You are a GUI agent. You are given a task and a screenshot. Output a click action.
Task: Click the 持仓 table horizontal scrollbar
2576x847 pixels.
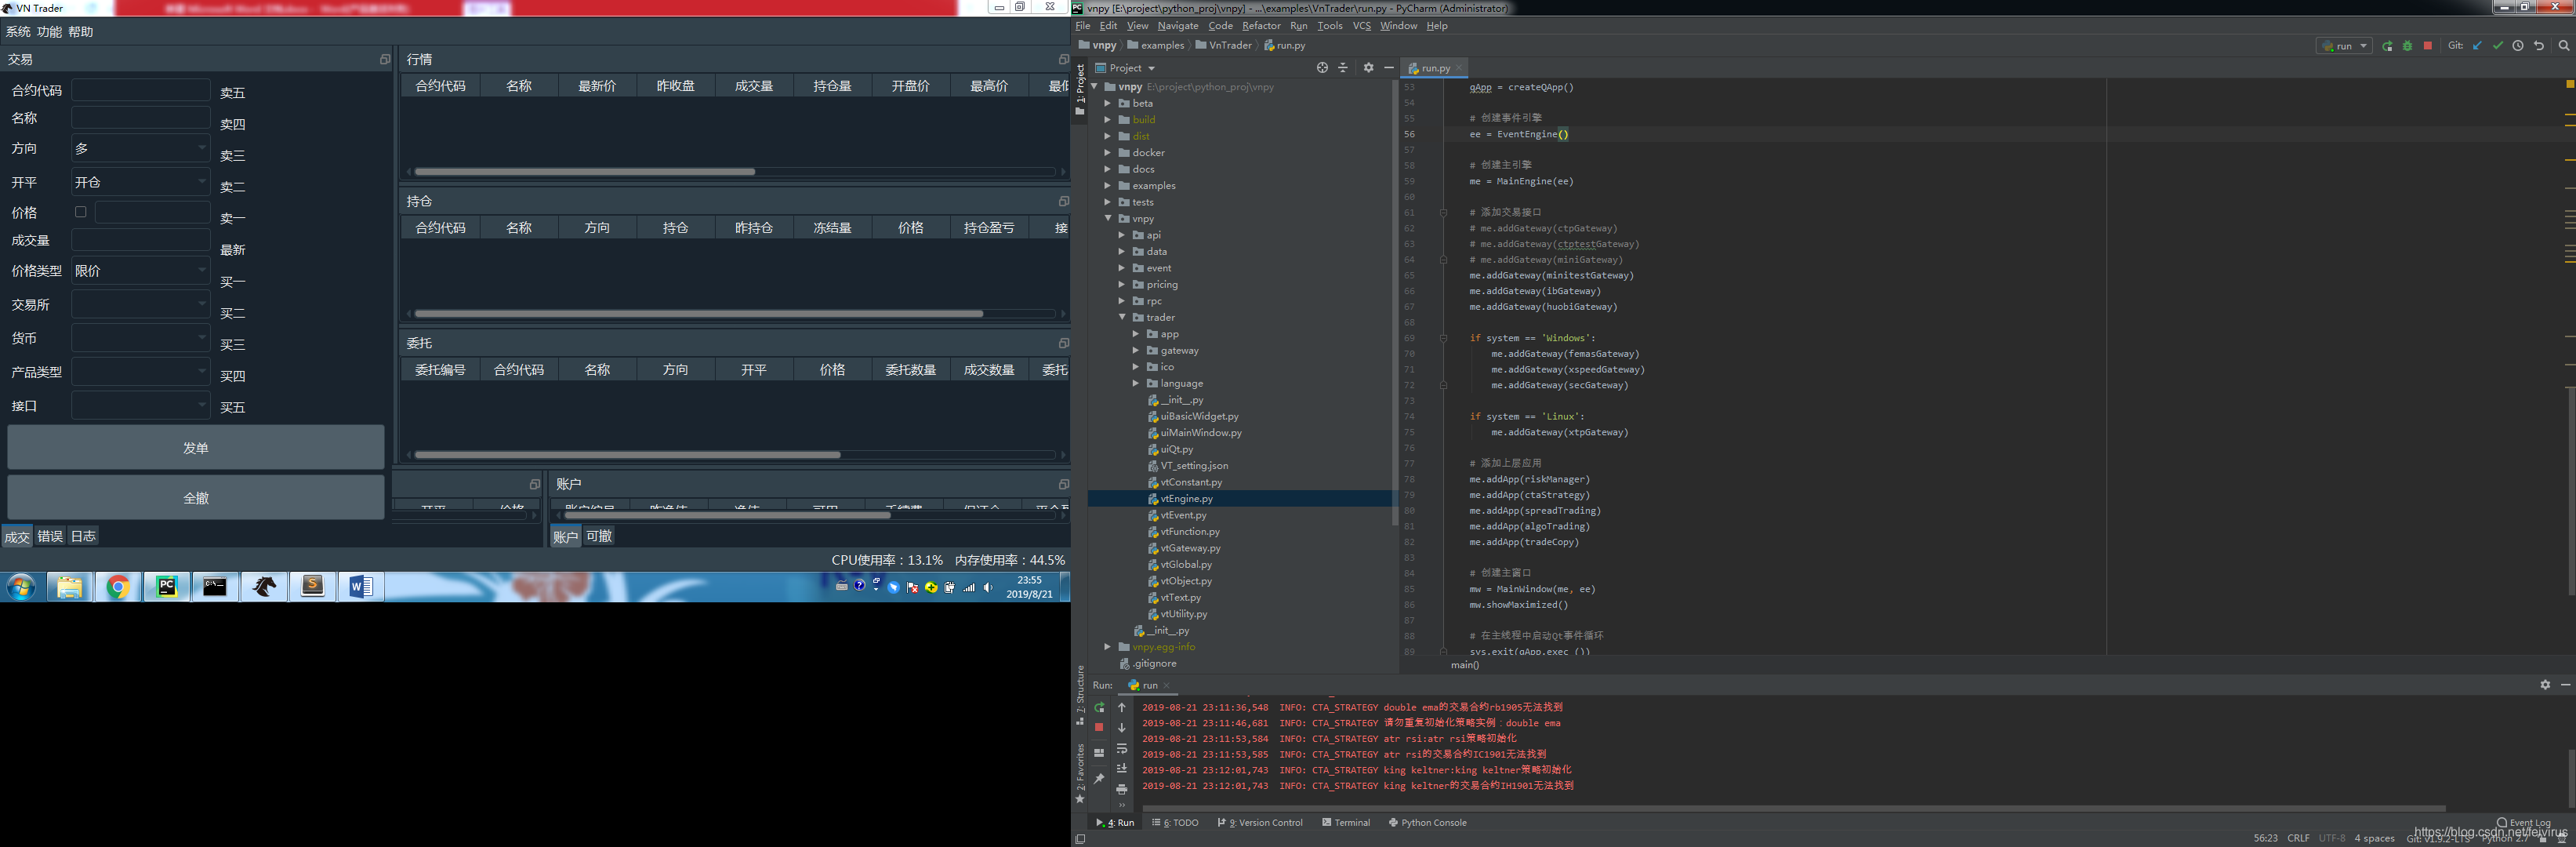point(699,314)
